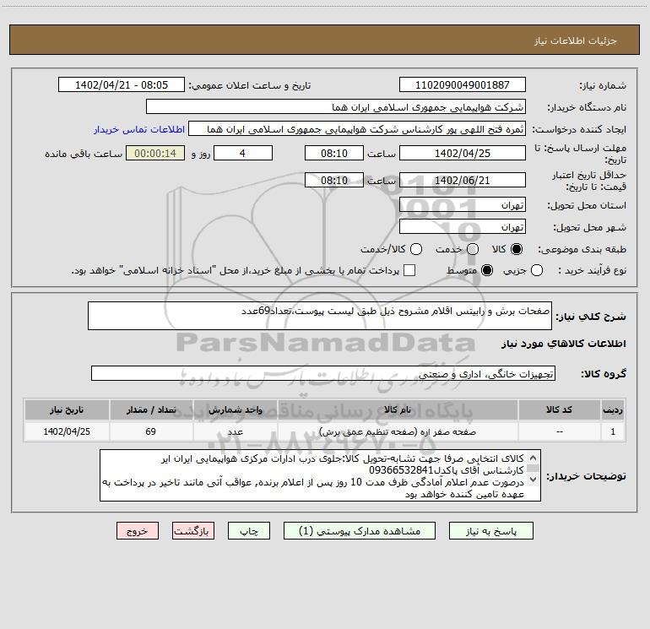
Task: Choose متوسط purchase process option
Action: 487,270
